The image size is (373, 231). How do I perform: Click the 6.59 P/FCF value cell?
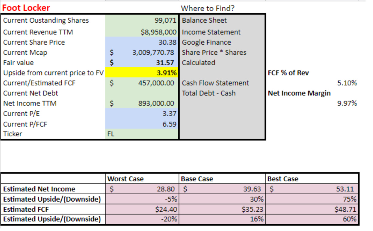(142, 124)
